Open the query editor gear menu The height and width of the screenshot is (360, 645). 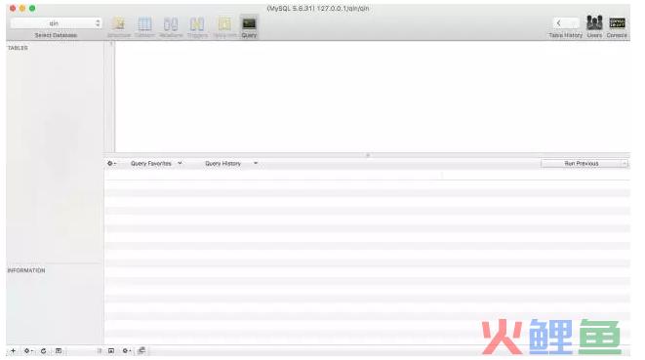point(111,163)
